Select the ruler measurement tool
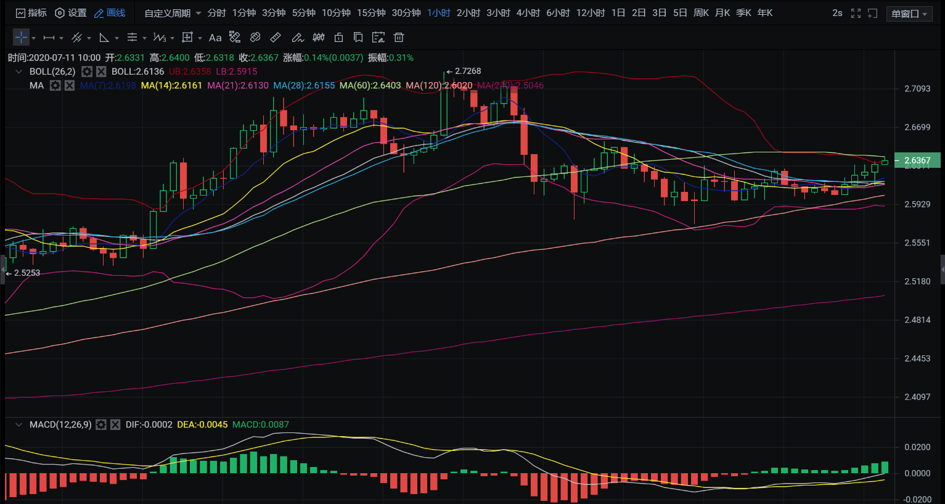Screen dimensions: 945x504 pyautogui.click(x=276, y=38)
